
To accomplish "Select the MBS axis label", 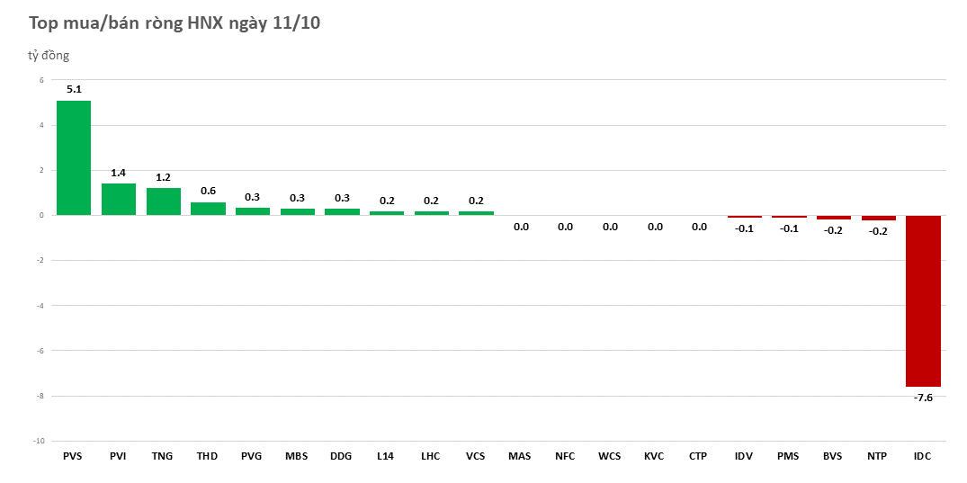I will click(297, 456).
